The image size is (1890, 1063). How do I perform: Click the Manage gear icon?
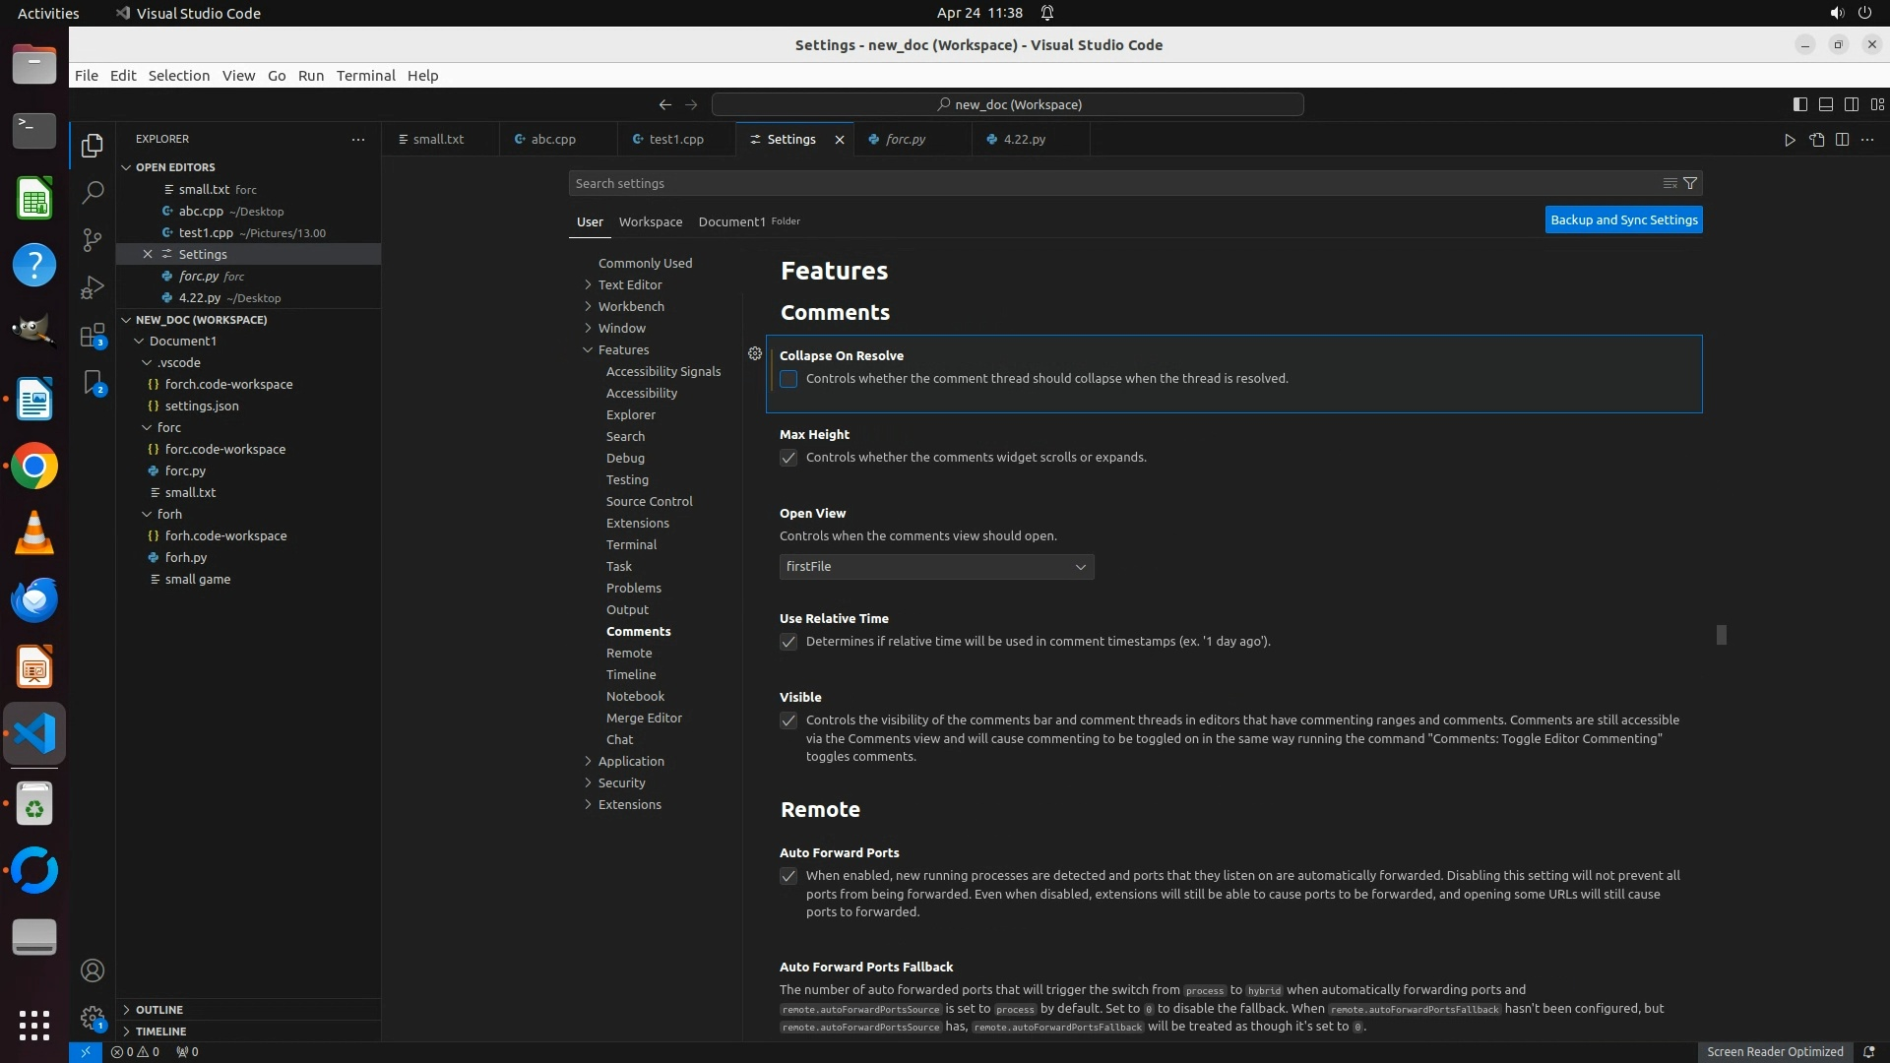(x=93, y=1018)
